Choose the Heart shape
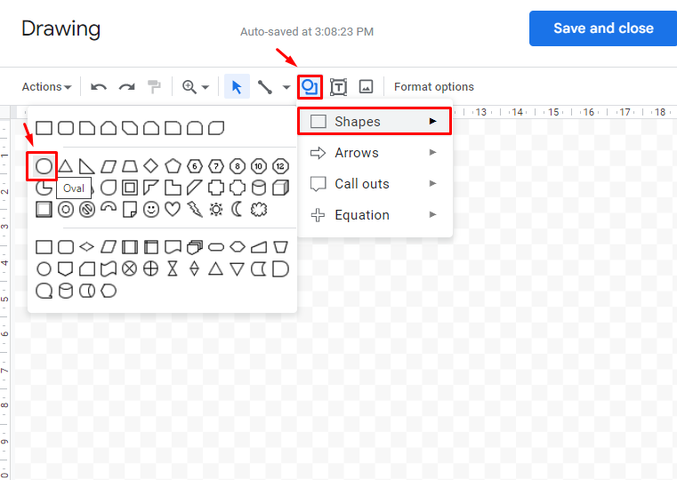Viewport: 677px width, 480px height. [173, 209]
